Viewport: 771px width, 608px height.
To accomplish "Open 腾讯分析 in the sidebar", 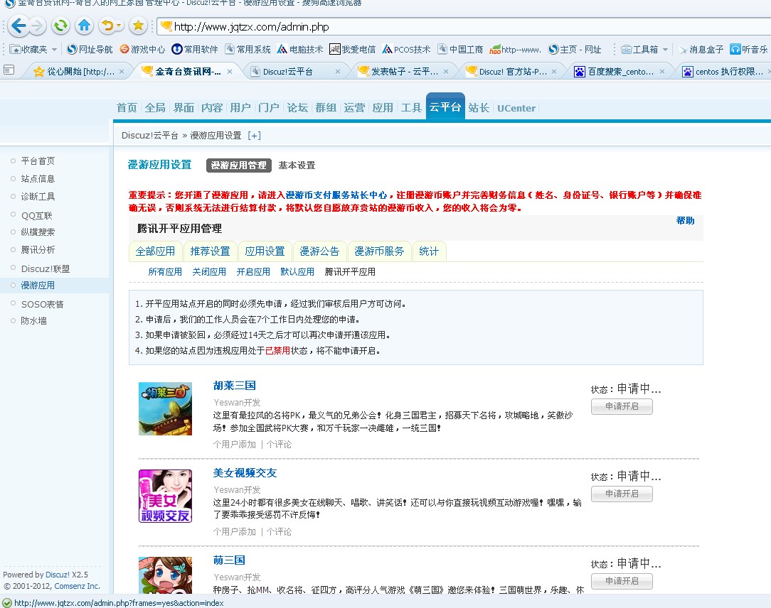I will point(38,250).
